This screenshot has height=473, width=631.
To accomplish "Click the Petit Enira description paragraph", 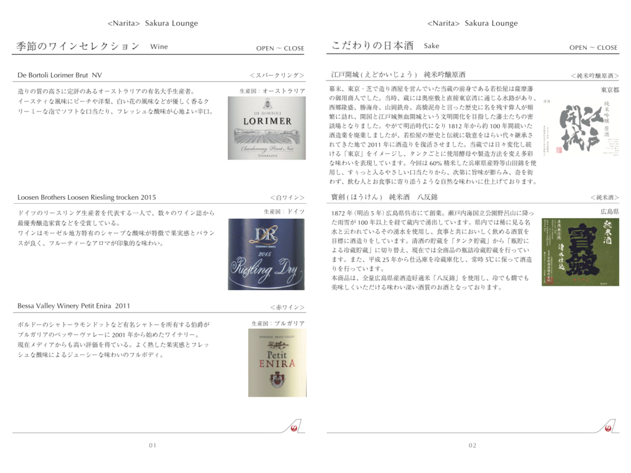I will 113,339.
